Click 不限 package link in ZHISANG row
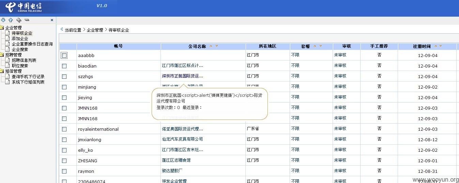459x183 pixels. point(295,160)
